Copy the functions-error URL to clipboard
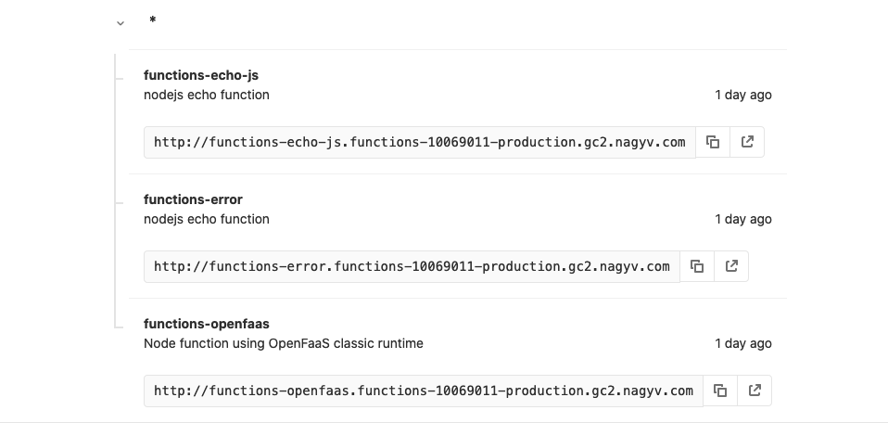 tap(697, 266)
